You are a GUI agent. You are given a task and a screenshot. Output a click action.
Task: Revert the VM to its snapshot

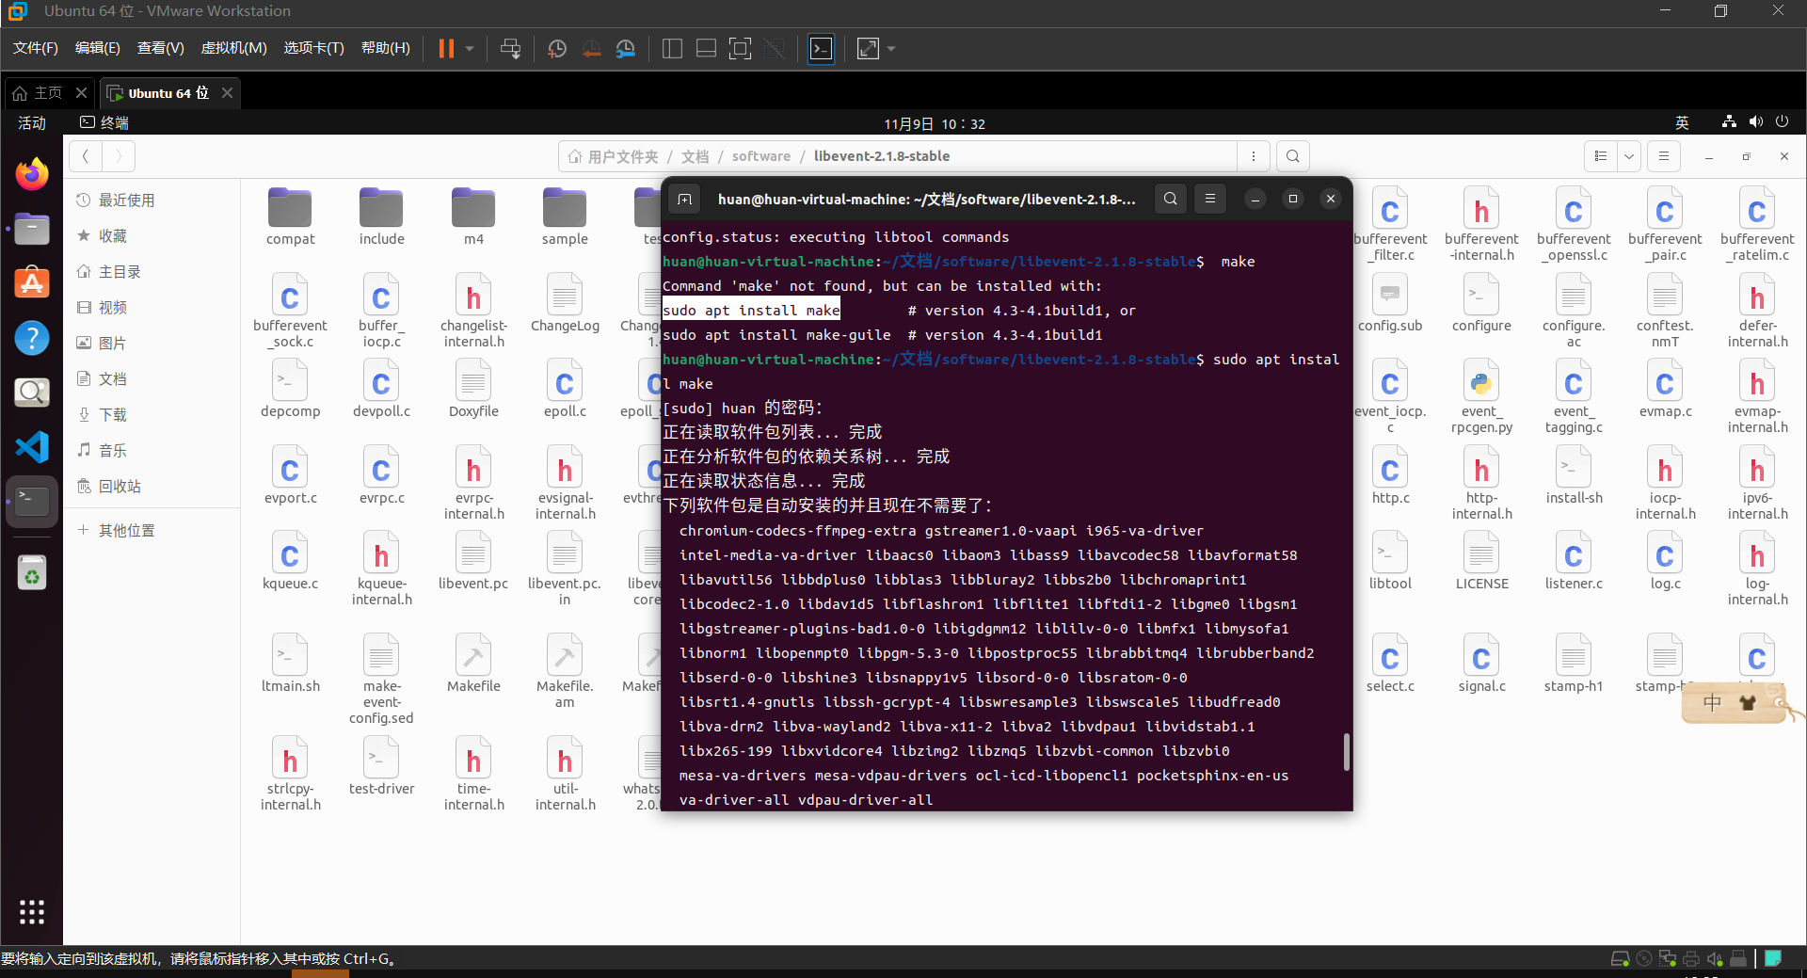click(x=592, y=49)
